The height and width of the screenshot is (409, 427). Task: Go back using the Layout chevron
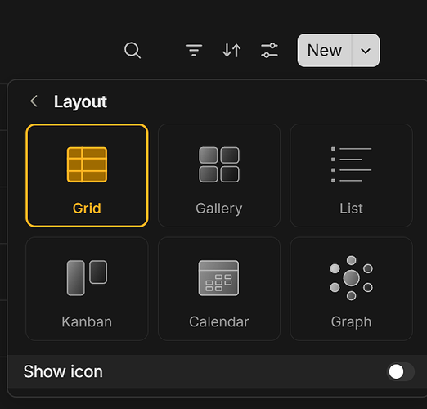(34, 101)
